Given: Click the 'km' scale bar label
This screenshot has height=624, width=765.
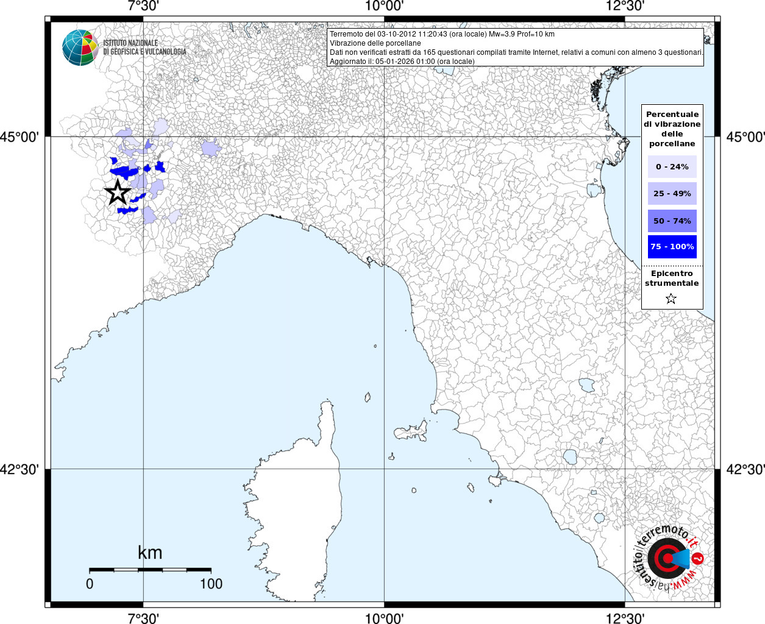Looking at the screenshot, I should pyautogui.click(x=150, y=553).
